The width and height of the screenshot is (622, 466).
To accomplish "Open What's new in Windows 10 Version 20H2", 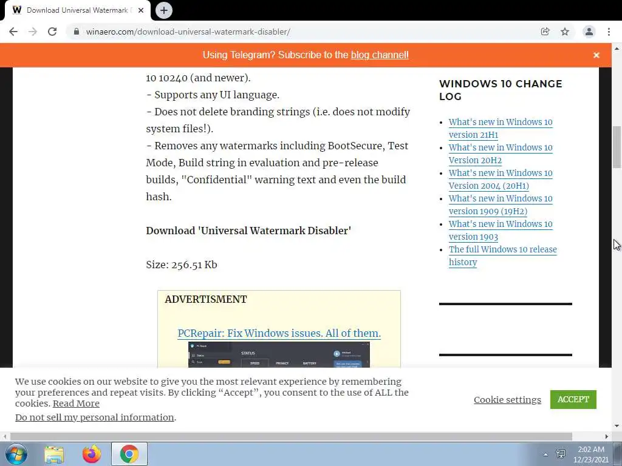I will click(501, 154).
